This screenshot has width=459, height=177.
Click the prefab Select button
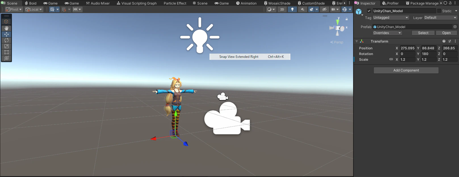point(423,33)
